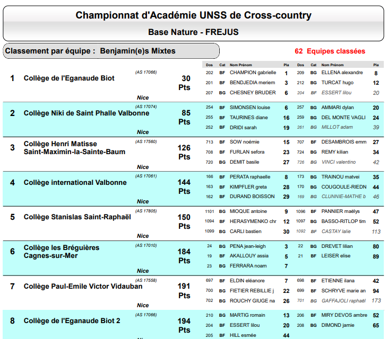Click runner 'PANNIER maëlys'
Viewport: 387px width, 339px height.
click(x=340, y=211)
